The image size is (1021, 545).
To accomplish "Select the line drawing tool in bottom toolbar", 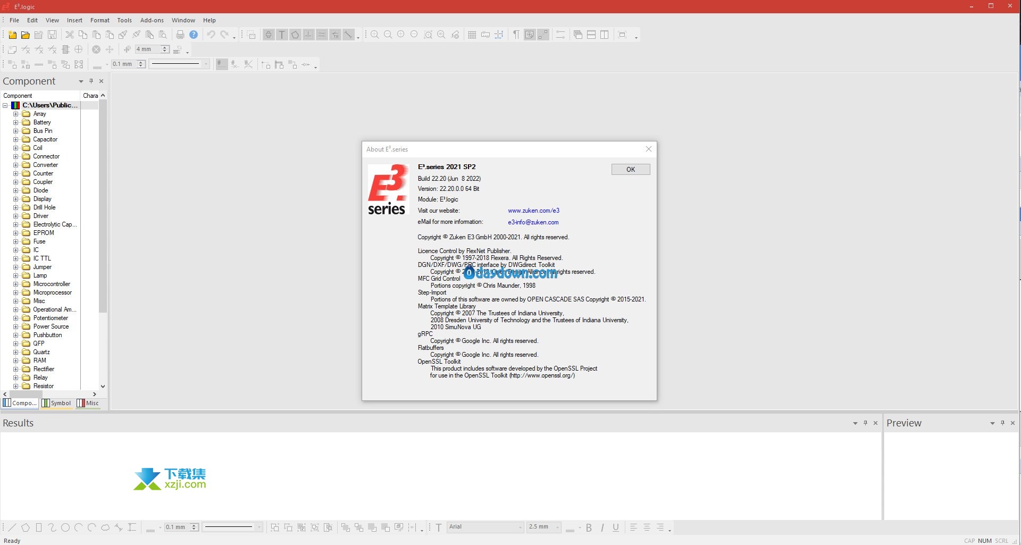I will coord(12,527).
